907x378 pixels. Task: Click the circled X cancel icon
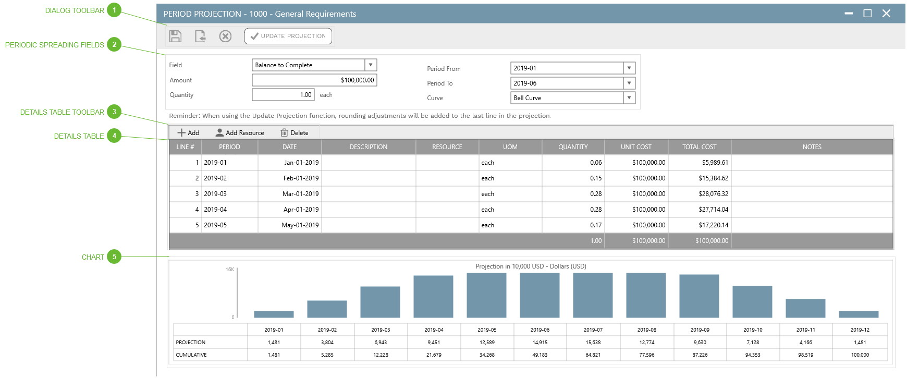click(x=225, y=36)
